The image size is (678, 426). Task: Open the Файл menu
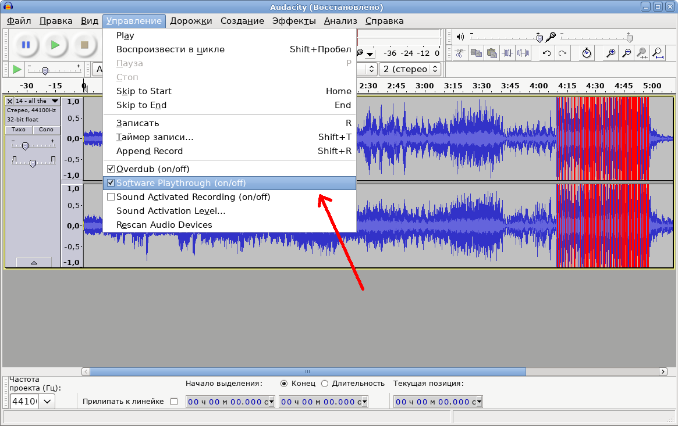click(x=19, y=21)
